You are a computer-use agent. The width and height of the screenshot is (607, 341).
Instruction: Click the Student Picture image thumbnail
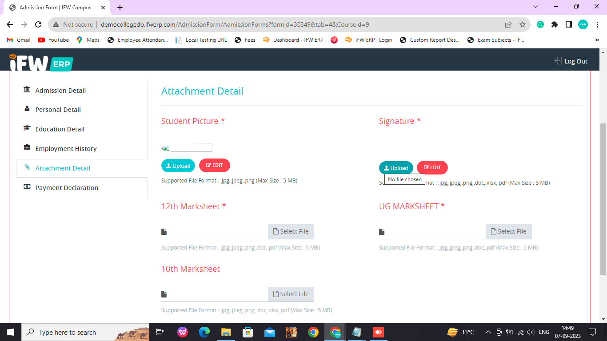187,147
